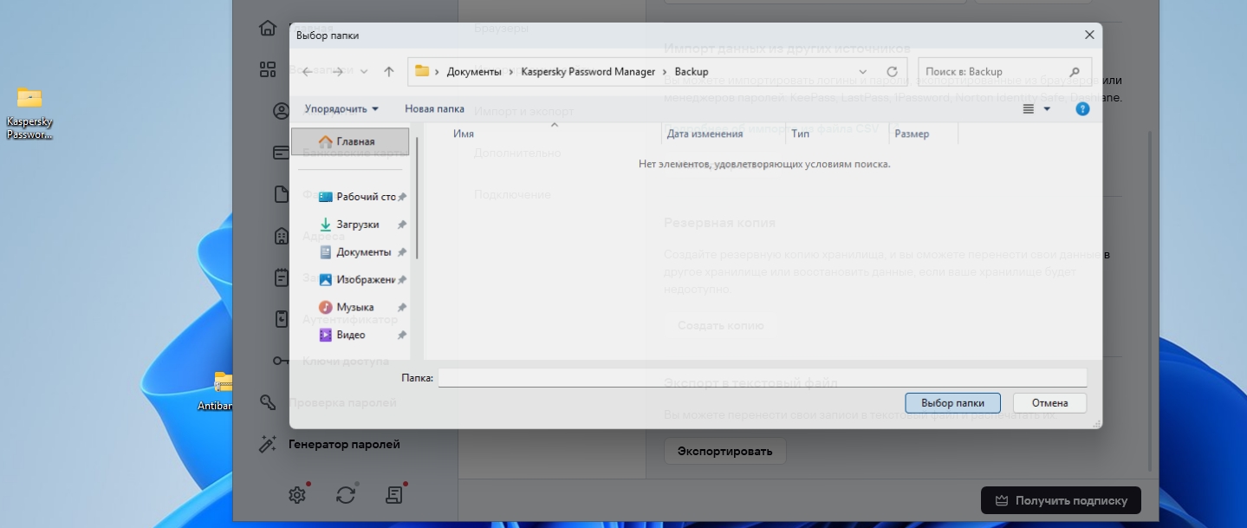The width and height of the screenshot is (1247, 528).
Task: Open Kaspersky home icon in sidebar
Action: [268, 28]
